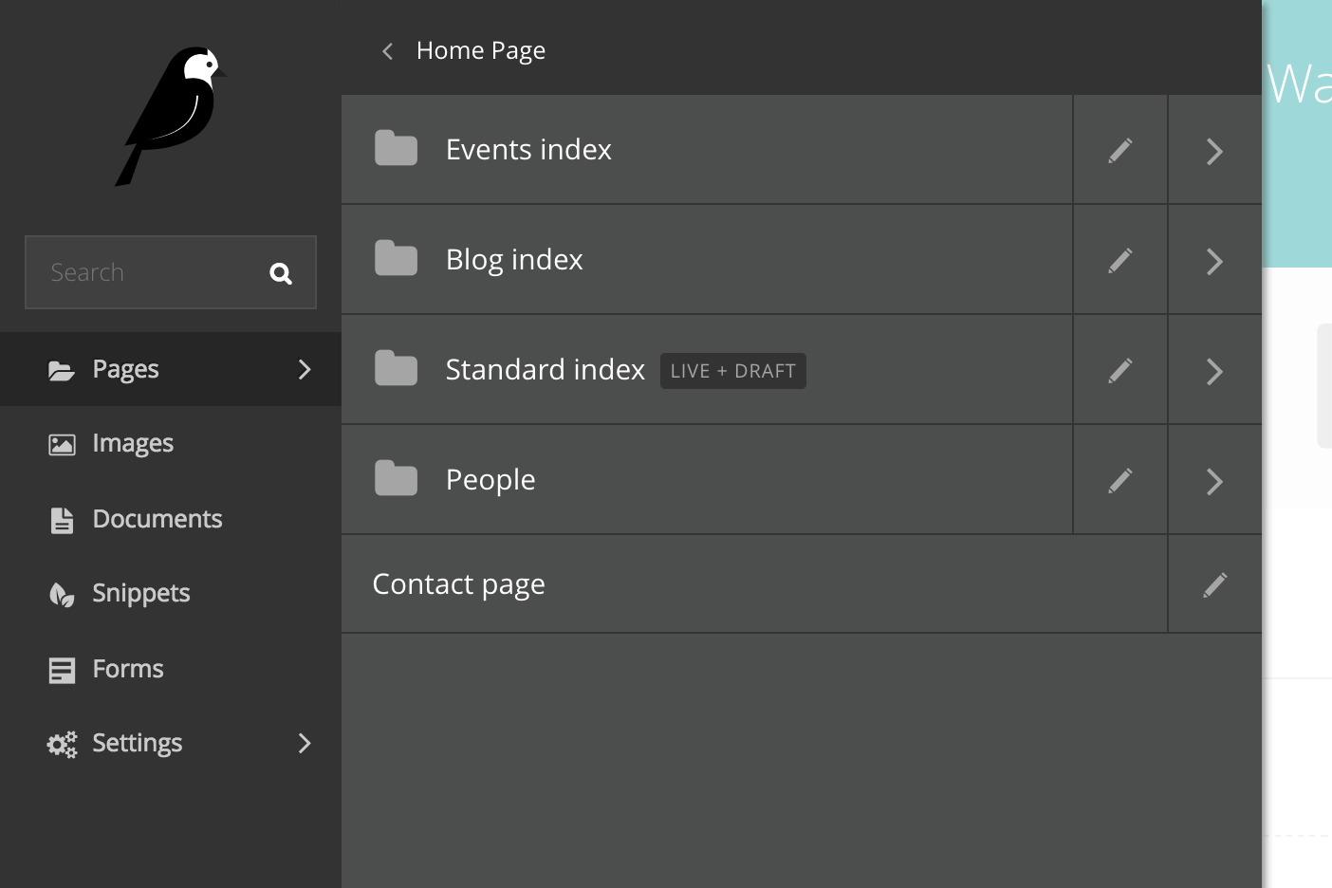Viewport: 1332px width, 888px height.
Task: Click the LIVE + DRAFT status badge
Action: (x=732, y=371)
